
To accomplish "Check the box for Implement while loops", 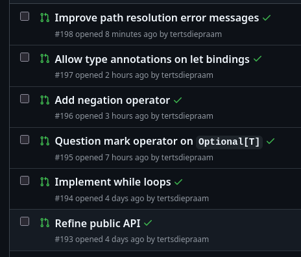I will [x=25, y=180].
